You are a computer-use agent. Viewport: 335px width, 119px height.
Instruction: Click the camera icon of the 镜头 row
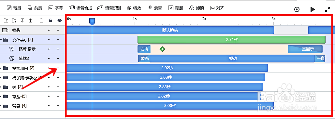(x=5, y=30)
